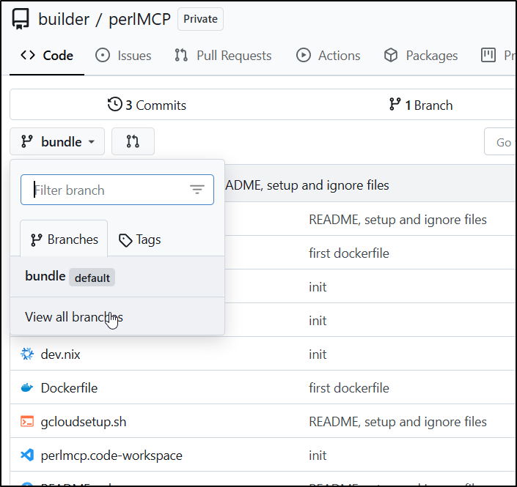Screen dimensions: 517x487
Task: Open the perlmcp.code-workspace file
Action: (111, 456)
